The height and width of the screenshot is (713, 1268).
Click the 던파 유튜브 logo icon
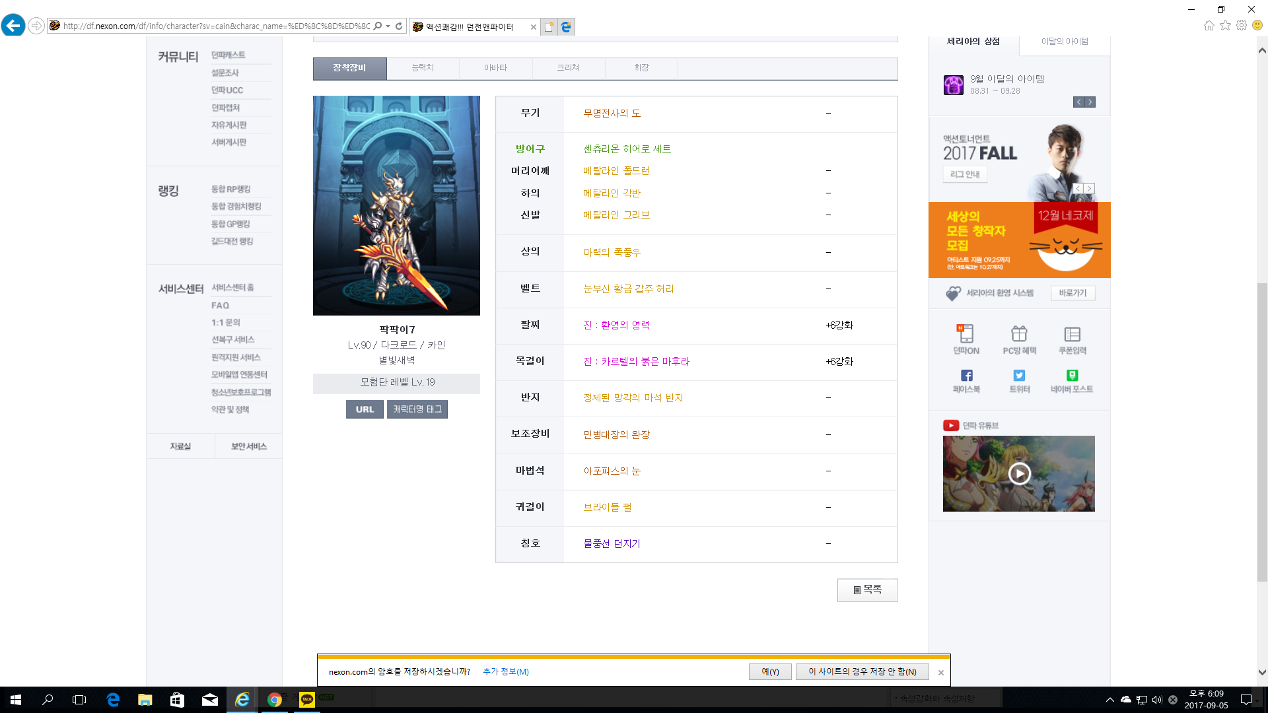point(950,426)
